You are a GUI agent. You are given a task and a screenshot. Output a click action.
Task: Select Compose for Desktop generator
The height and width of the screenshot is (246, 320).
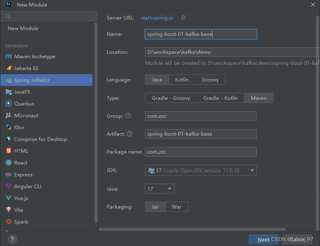[x=46, y=139]
